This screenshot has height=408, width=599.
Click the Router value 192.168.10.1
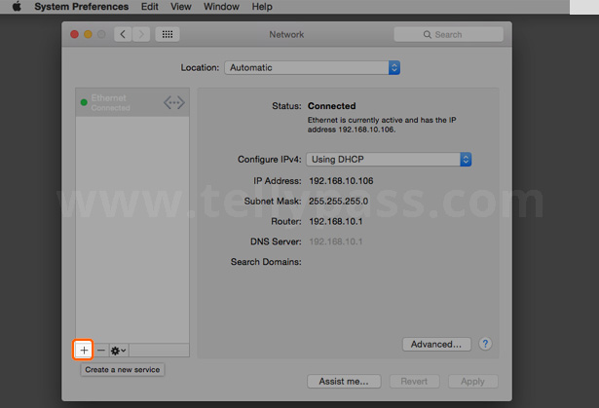tap(335, 221)
